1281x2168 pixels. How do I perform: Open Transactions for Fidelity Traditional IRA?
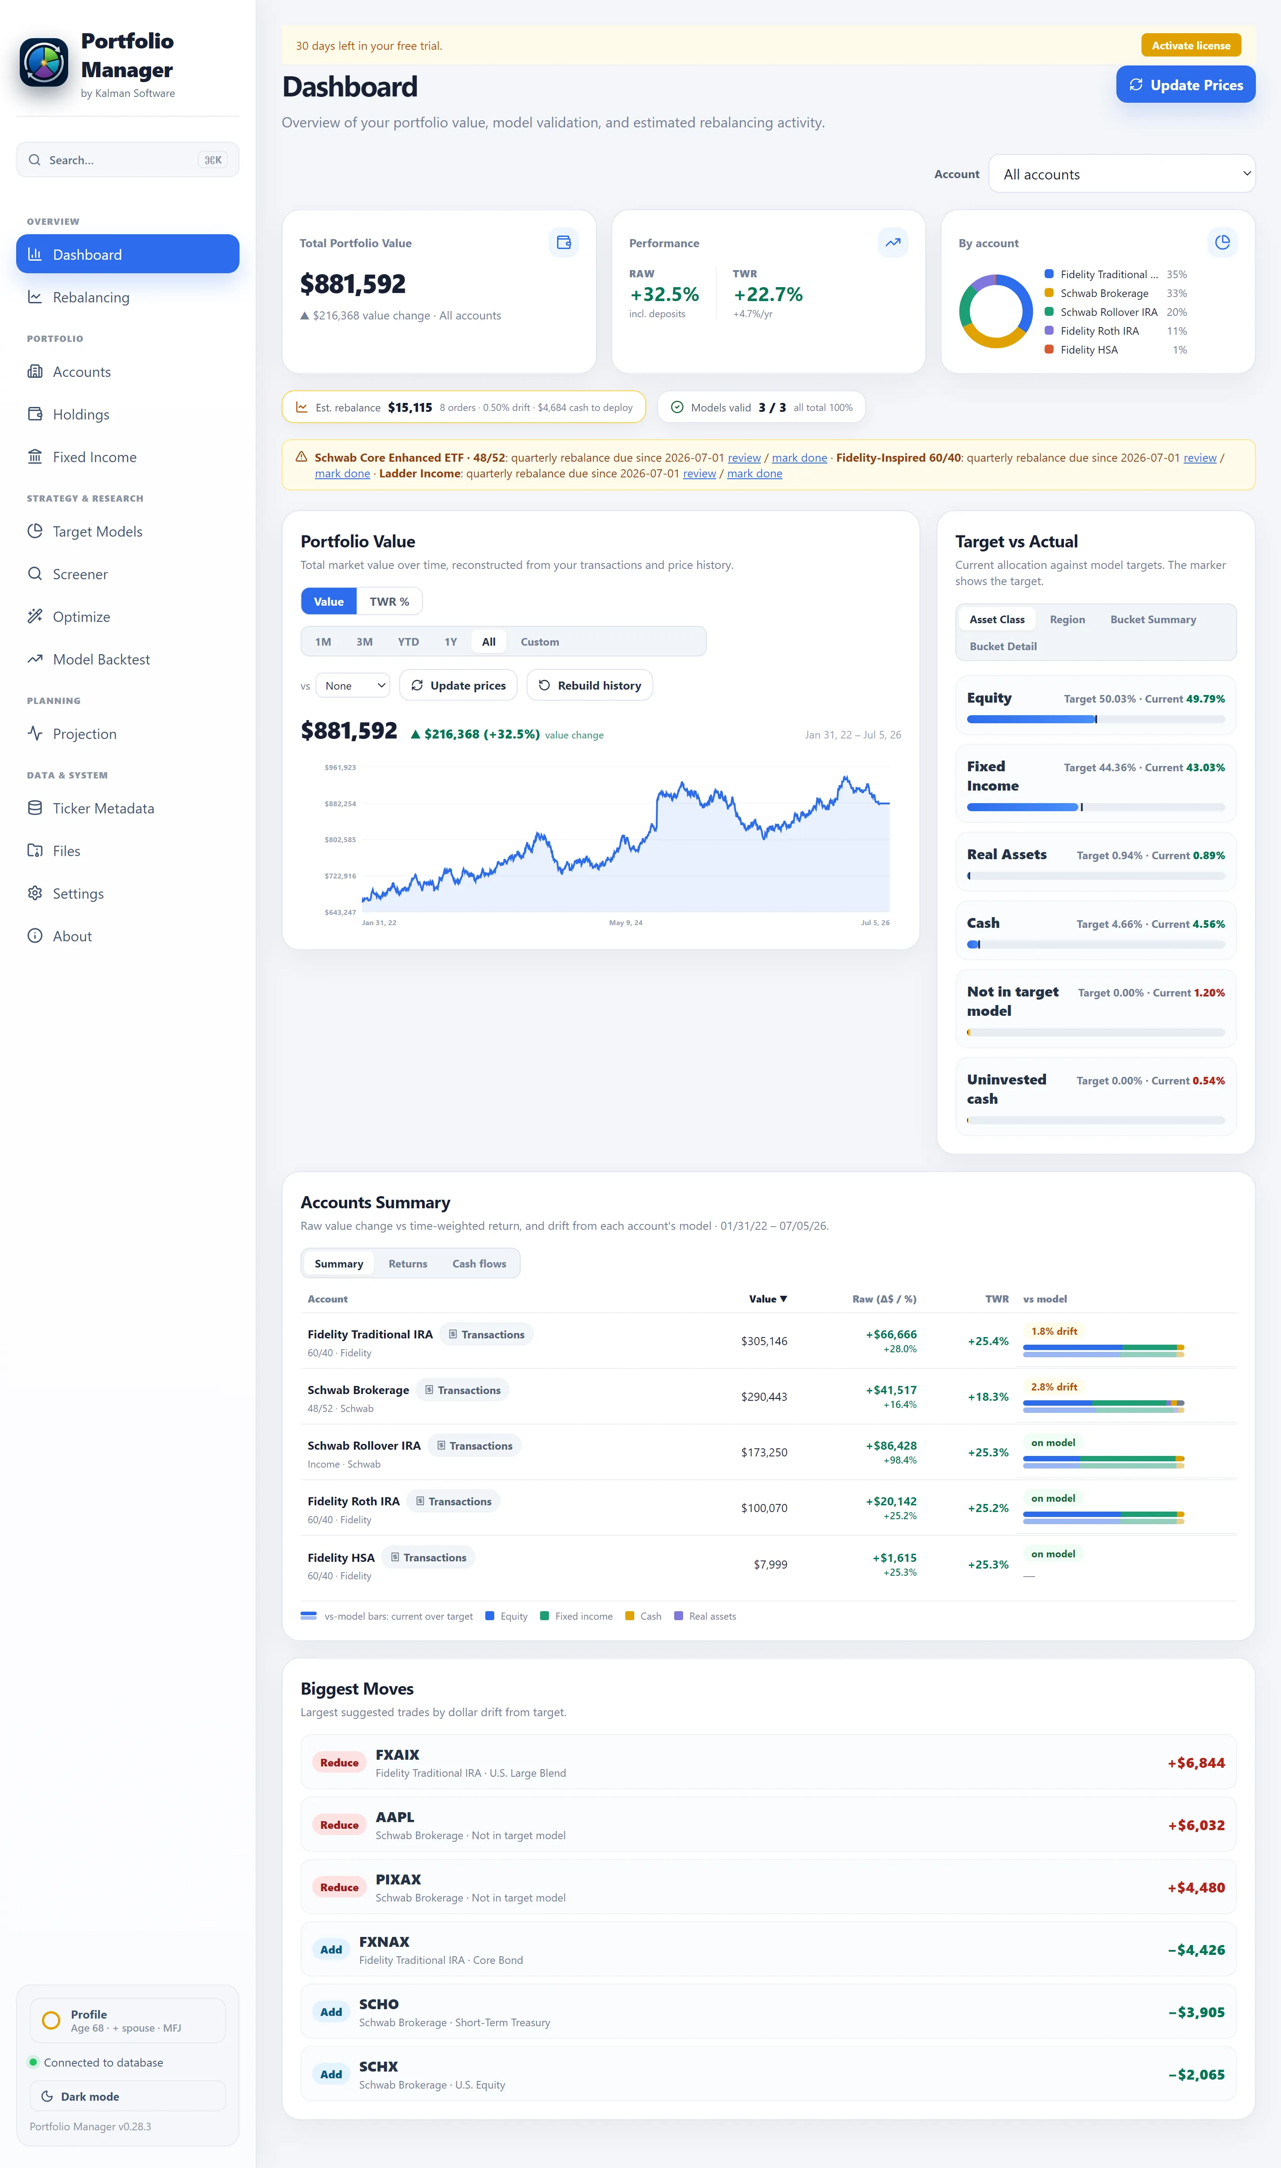tap(487, 1334)
